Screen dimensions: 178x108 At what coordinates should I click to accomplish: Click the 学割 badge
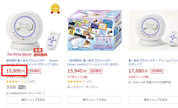click(22, 87)
